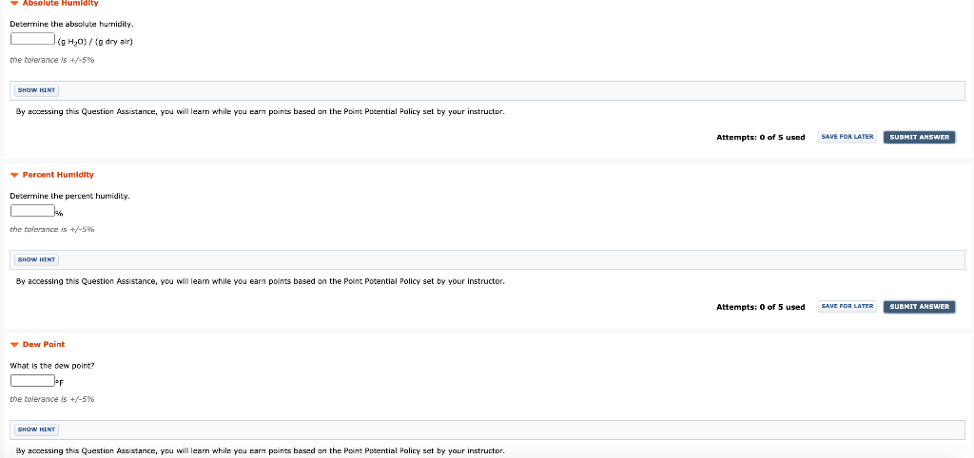The width and height of the screenshot is (974, 458).
Task: Click tolerance note under Percent Humidity
Action: click(52, 230)
